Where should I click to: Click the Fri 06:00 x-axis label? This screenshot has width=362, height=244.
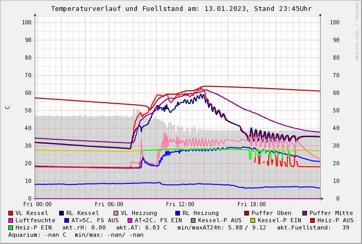(109, 204)
